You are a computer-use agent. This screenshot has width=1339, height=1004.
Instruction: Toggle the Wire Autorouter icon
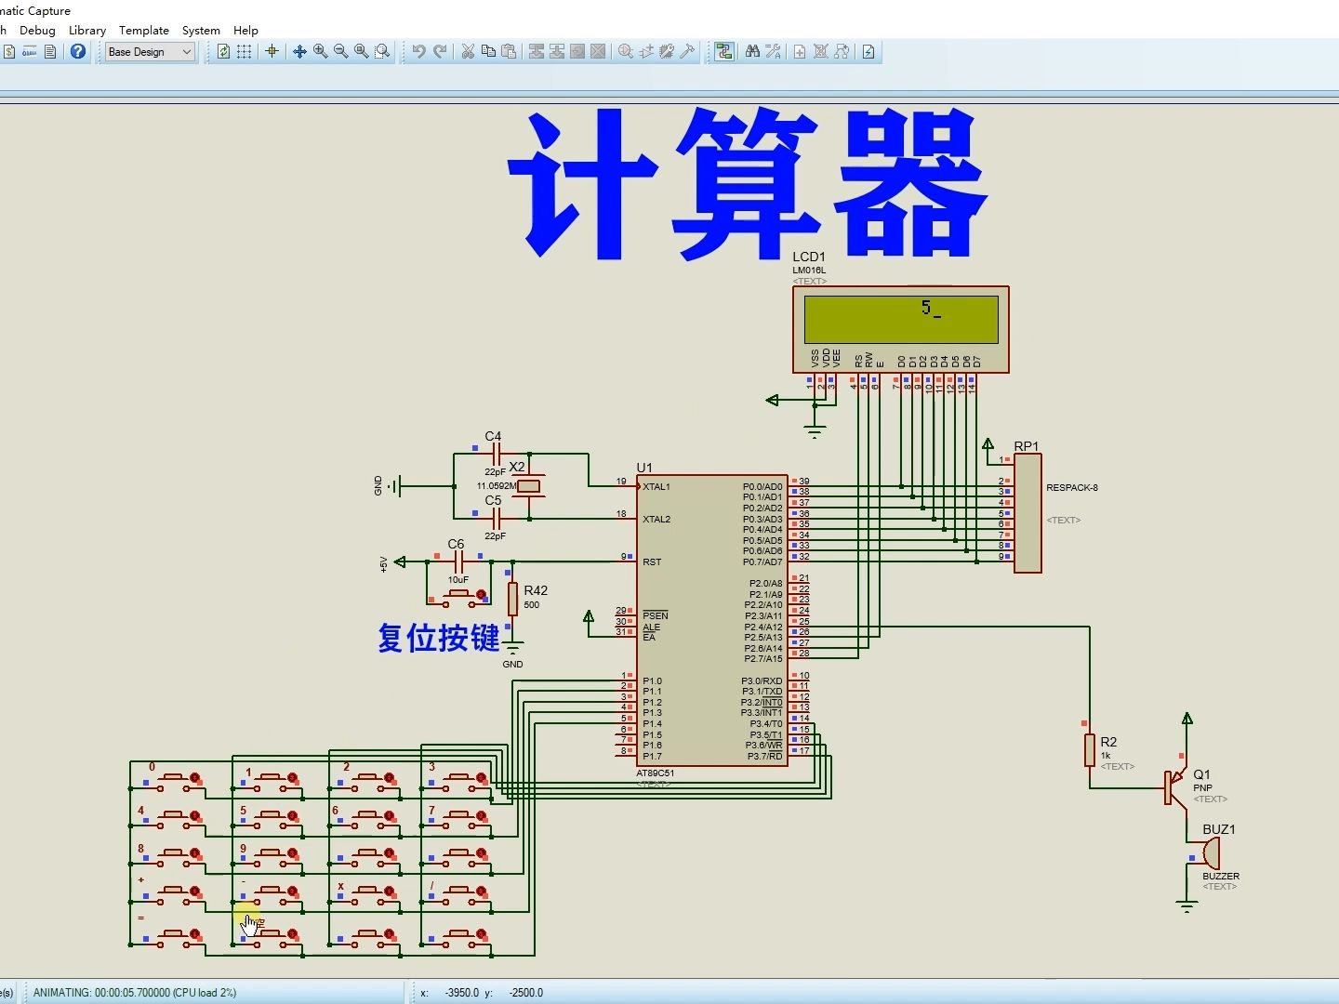coord(723,51)
